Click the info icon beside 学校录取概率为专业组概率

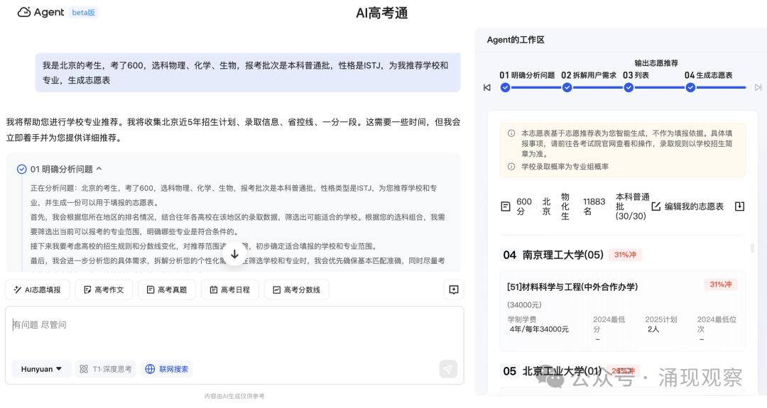tap(511, 167)
